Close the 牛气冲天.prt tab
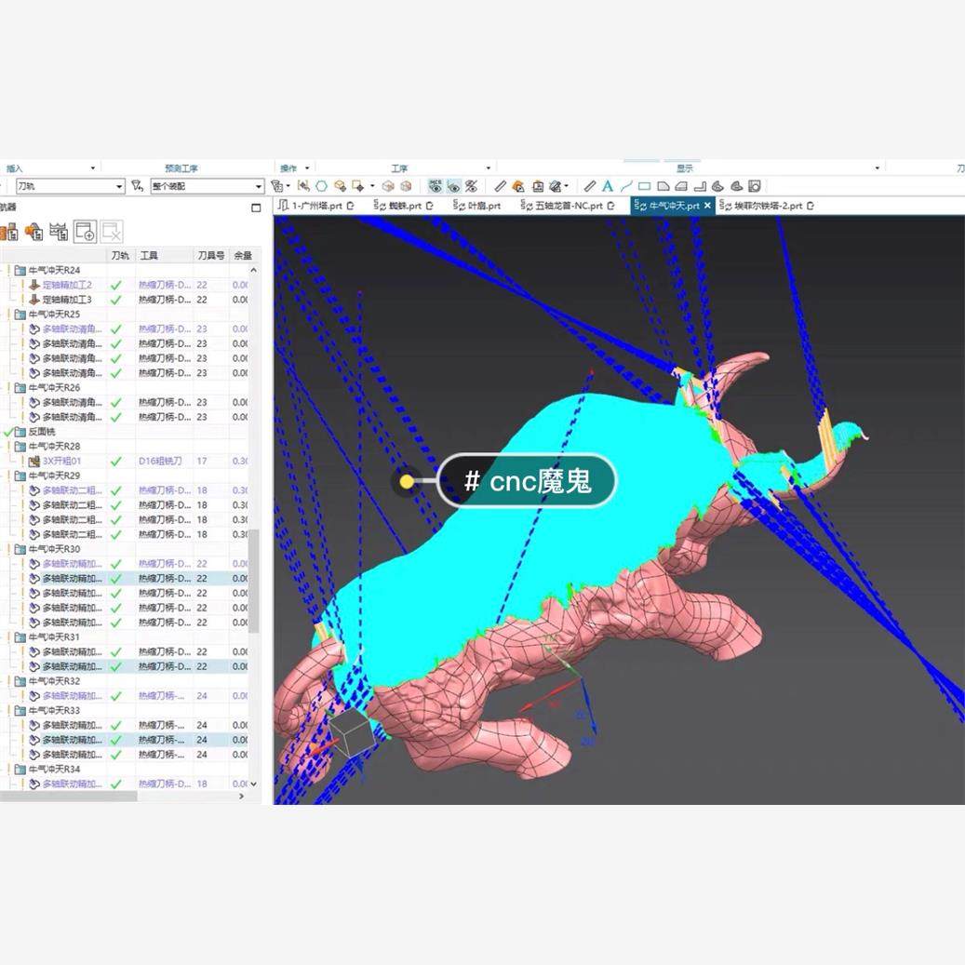The image size is (965, 965). 707,206
